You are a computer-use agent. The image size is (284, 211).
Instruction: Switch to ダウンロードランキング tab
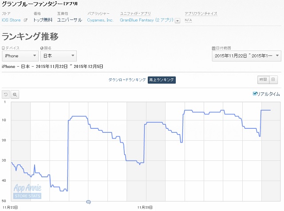(127, 80)
